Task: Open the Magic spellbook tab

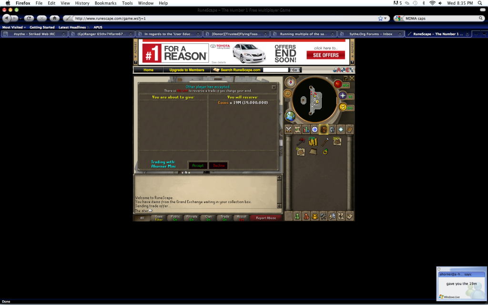Action: [349, 130]
